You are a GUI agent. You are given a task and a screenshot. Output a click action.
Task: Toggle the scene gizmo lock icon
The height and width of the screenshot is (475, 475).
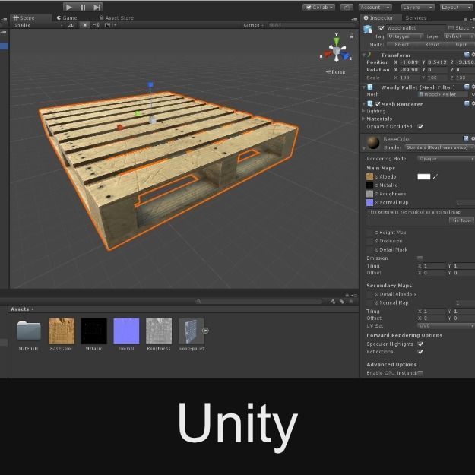352,36
